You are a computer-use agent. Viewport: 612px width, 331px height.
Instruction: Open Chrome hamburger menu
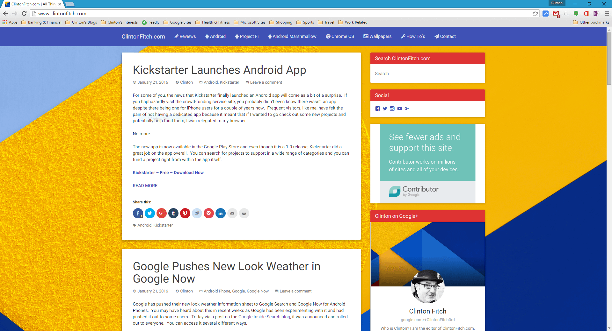point(607,13)
